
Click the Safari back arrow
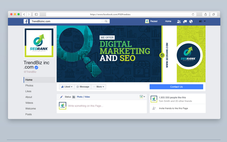24,14
